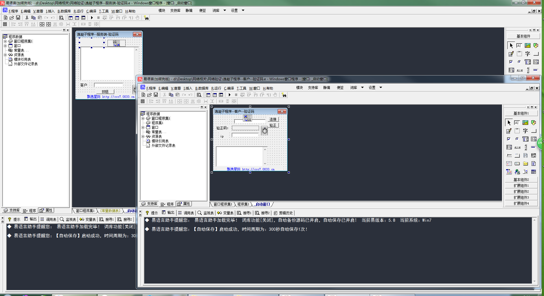This screenshot has height=296, width=544.
Task: Click the '验证码' input field on client form
Action: click(x=245, y=128)
